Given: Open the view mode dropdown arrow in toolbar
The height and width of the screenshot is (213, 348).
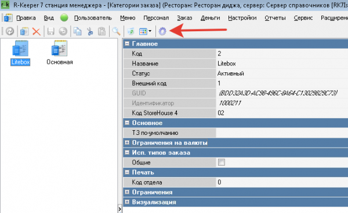Looking at the screenshot, I should [150, 31].
